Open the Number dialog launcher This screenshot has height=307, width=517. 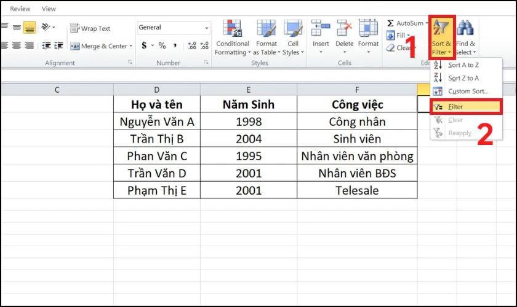(x=206, y=62)
